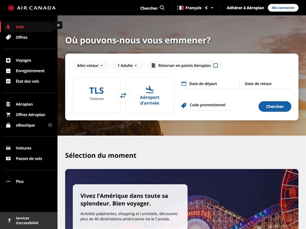Click the Offres tag icon

coord(8,37)
